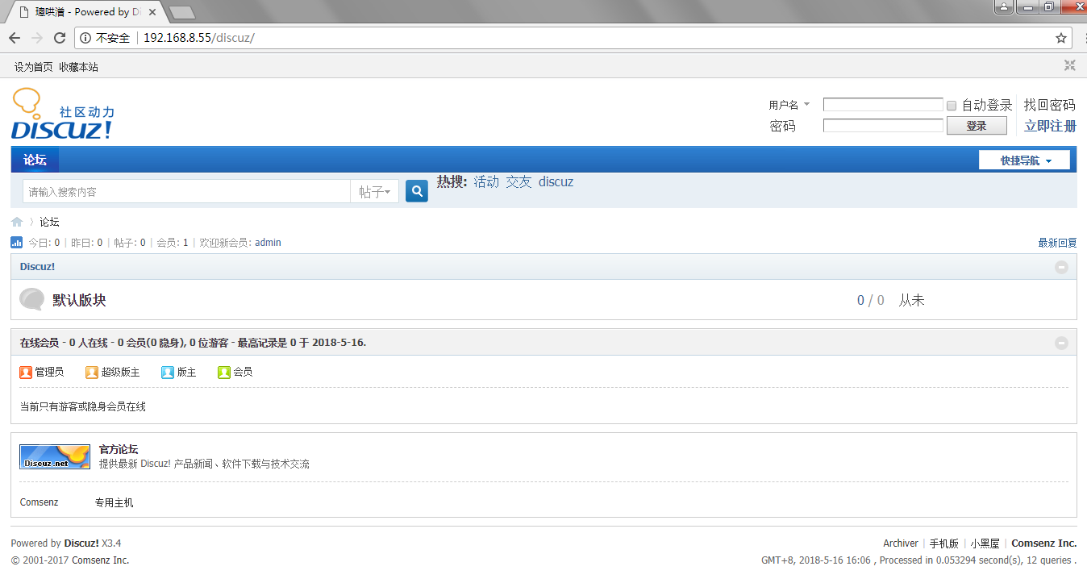
Task: Click the 管理员 orange user icon
Action: point(26,372)
